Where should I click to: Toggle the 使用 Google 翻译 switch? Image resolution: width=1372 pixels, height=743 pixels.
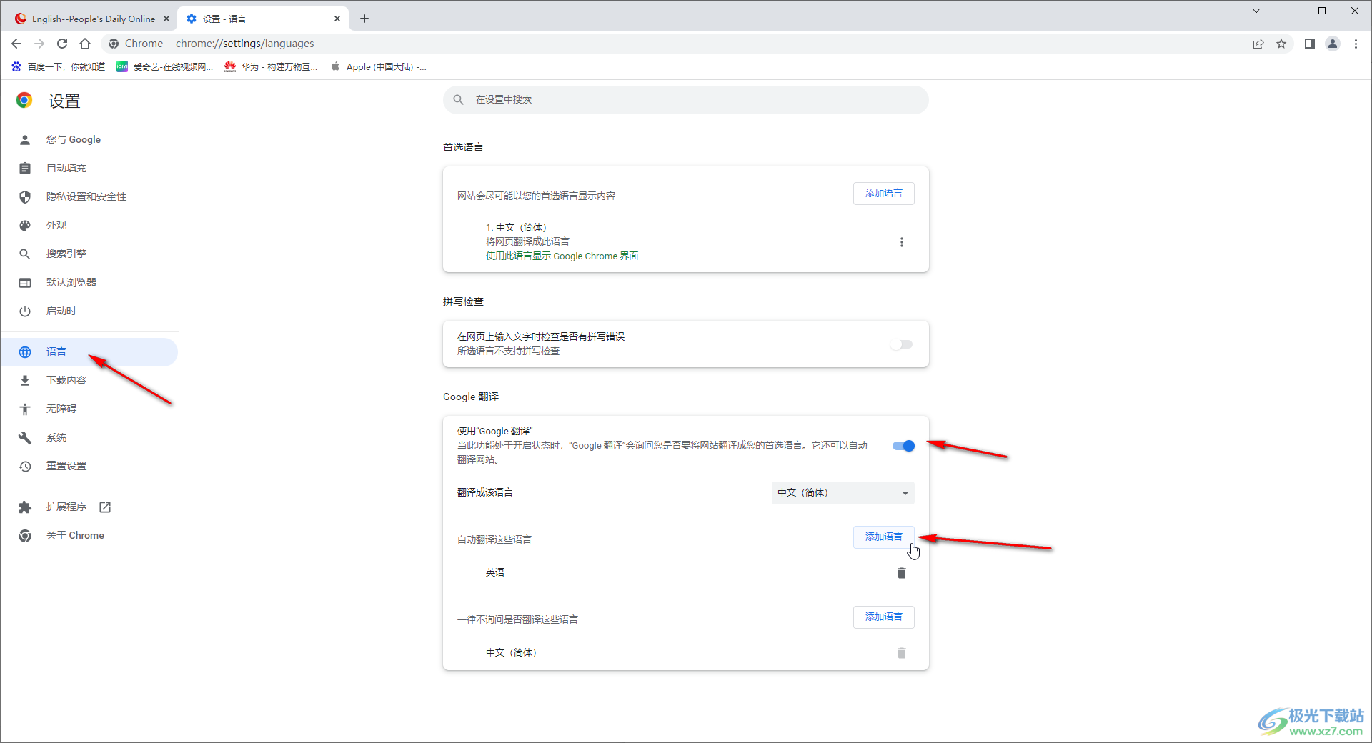click(x=903, y=446)
